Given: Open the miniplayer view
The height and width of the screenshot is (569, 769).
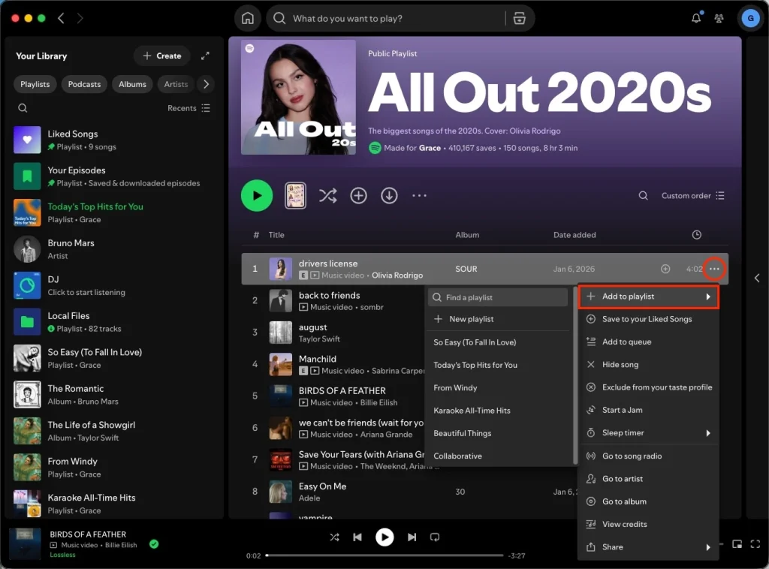Looking at the screenshot, I should [x=737, y=544].
